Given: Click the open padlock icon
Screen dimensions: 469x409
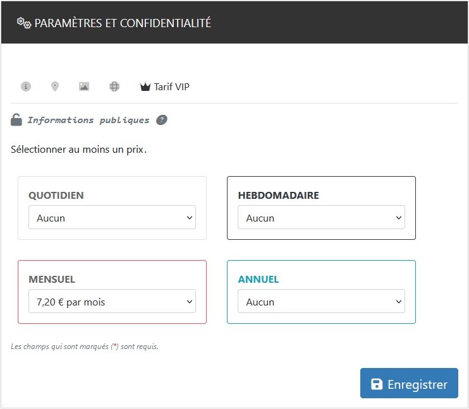Looking at the screenshot, I should pos(16,120).
